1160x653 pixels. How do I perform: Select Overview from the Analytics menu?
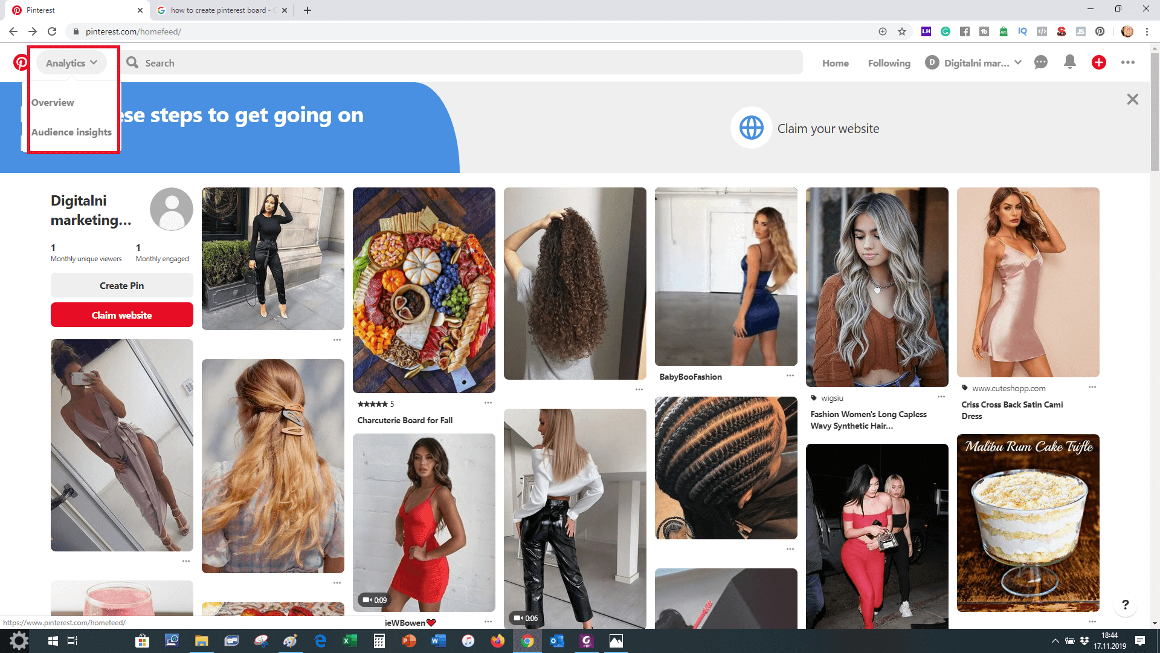(x=53, y=103)
